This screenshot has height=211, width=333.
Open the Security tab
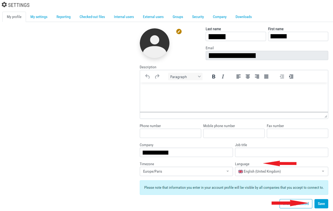click(198, 17)
